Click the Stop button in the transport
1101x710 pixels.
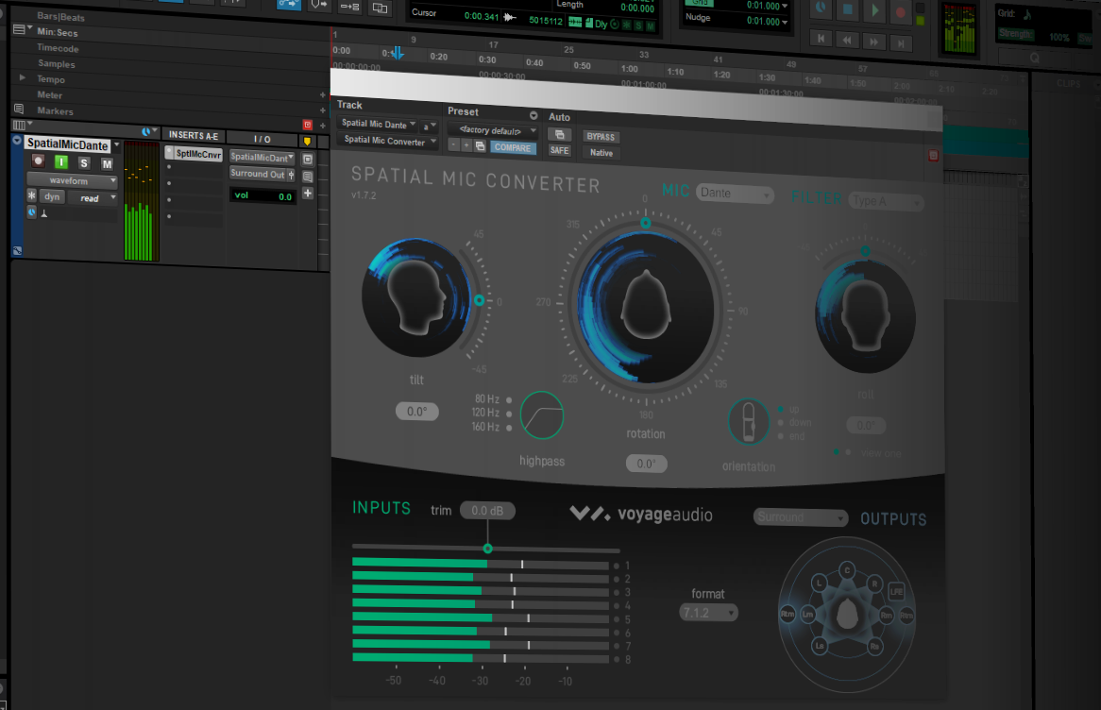(x=848, y=9)
